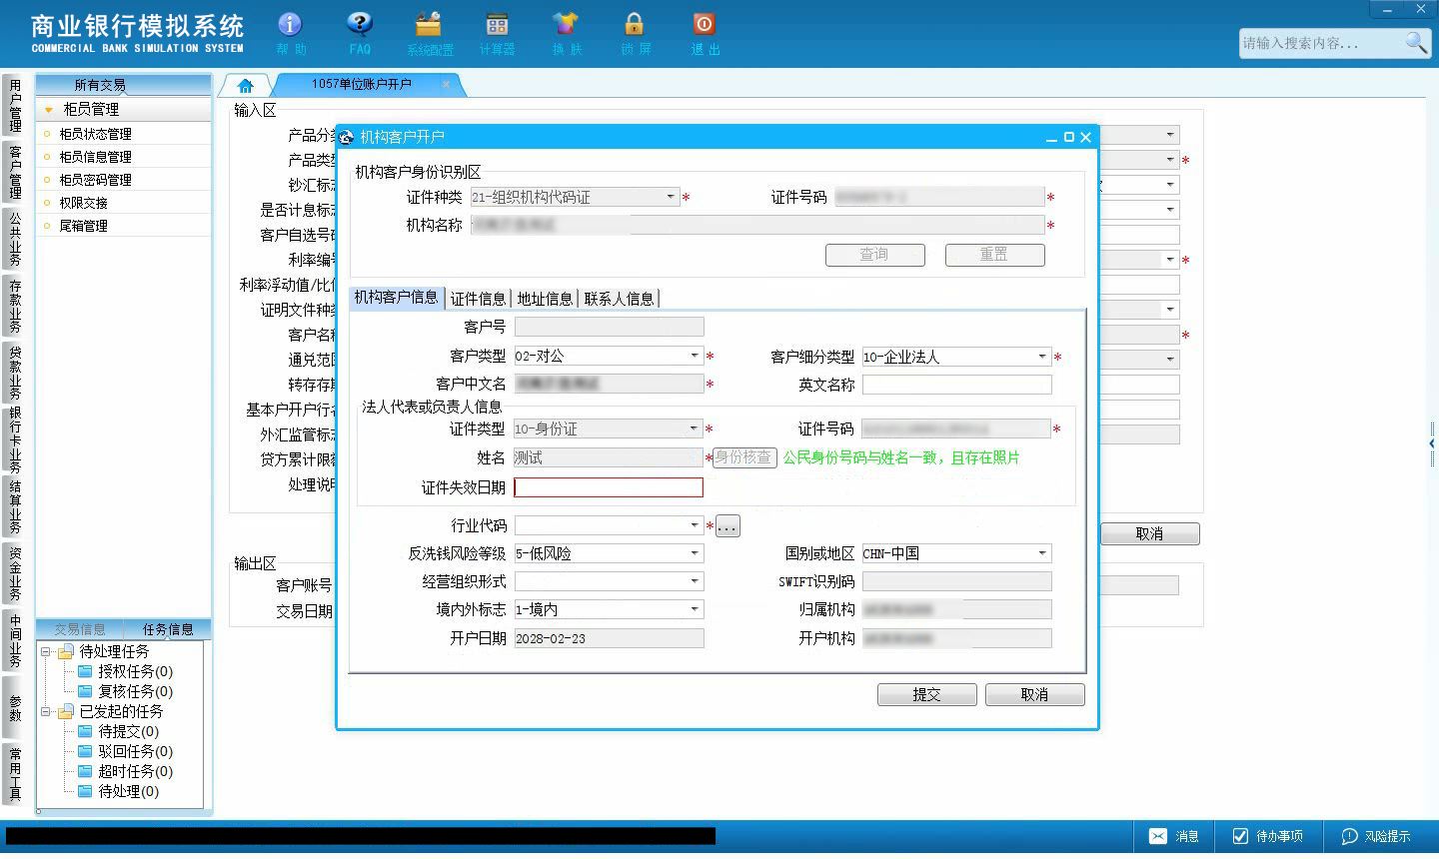Open the 银行卡业务 side tab
This screenshot has height=859, width=1439.
(x=15, y=440)
